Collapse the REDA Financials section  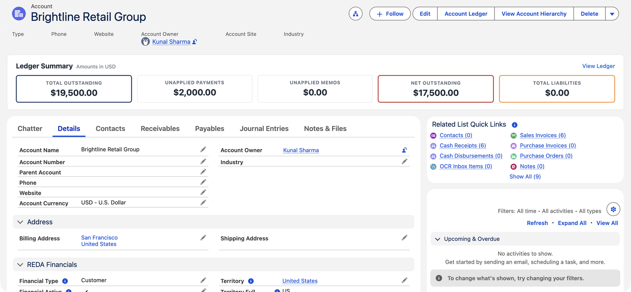click(x=21, y=264)
